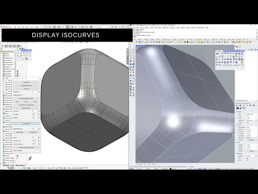The image size is (258, 194).
Task: Click the Set Z button
Action: coord(35,101)
